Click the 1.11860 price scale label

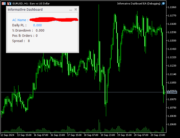pos(172,7)
